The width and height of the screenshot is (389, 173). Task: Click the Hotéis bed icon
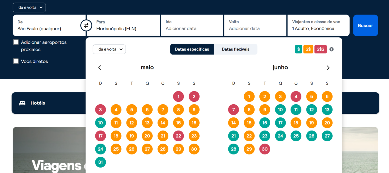[x=22, y=103]
